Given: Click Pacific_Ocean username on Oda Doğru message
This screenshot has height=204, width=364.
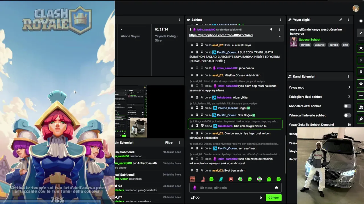Looking at the screenshot, I should click(x=227, y=115).
